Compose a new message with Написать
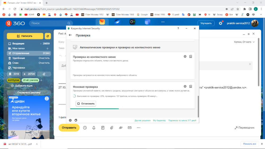This screenshot has width=265, height=149. [x=25, y=36]
